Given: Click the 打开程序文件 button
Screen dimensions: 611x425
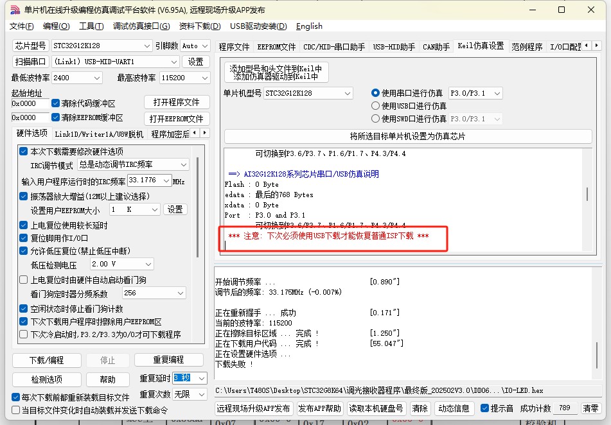Looking at the screenshot, I should tap(177, 103).
